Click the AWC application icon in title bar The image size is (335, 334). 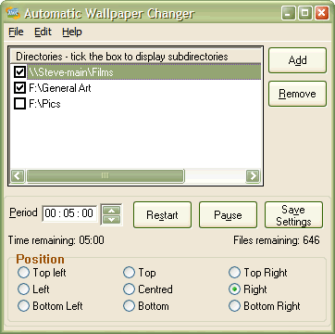click(13, 13)
